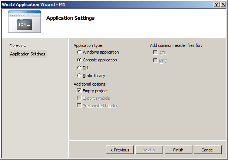Choose the DLL application type
Viewport: 228px width, 160px height.
[x=79, y=68]
